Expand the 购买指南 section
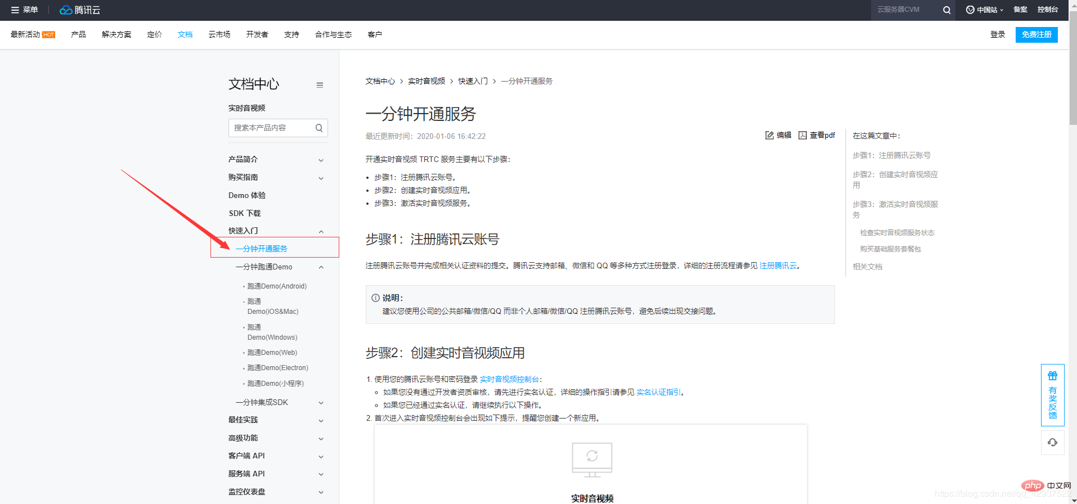Viewport: 1077px width, 504px height. 321,178
